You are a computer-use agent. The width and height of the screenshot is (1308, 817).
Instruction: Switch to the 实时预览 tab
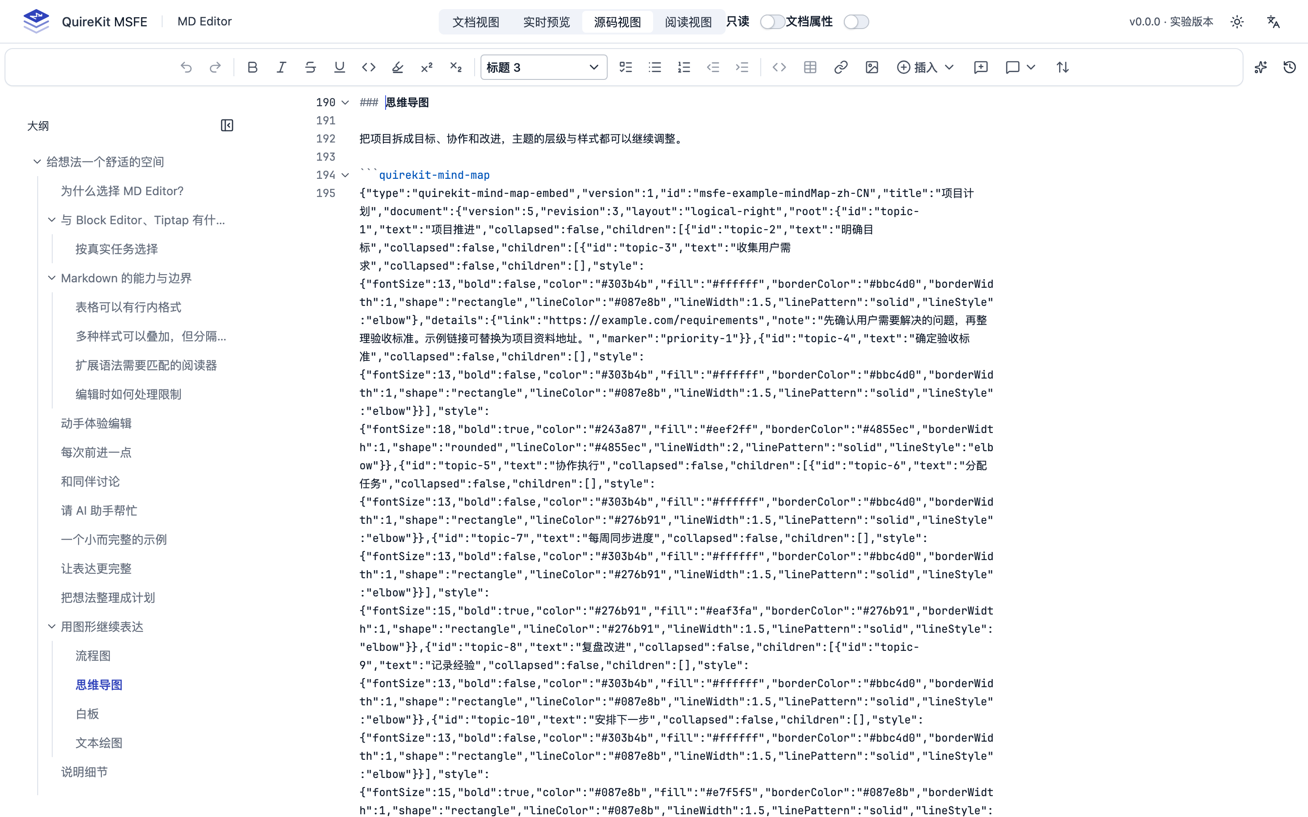click(x=546, y=22)
